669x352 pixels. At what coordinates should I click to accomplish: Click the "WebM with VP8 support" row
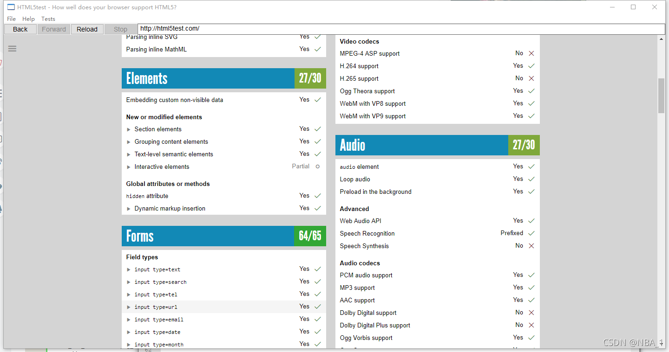[x=438, y=103]
